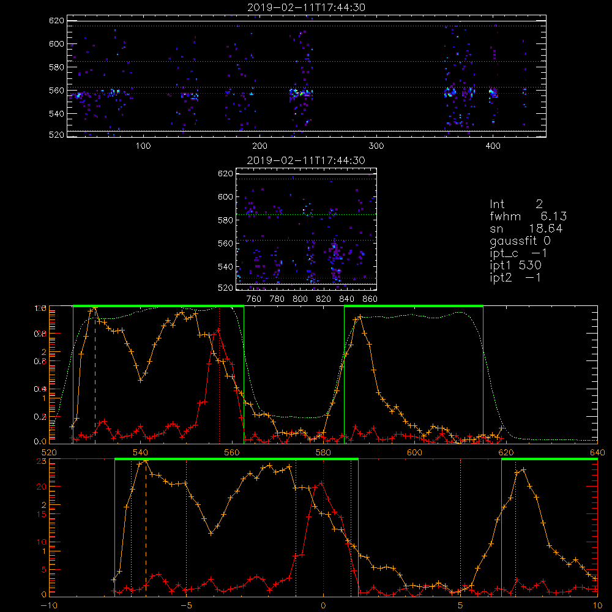This screenshot has height=612, width=612.
Task: Click x-axis label 640 on profile plot
Action: [597, 452]
